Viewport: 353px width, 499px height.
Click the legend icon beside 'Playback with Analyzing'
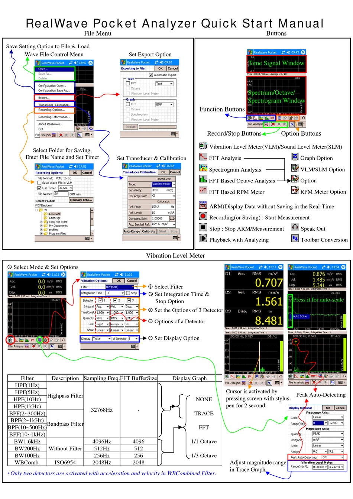203,238
